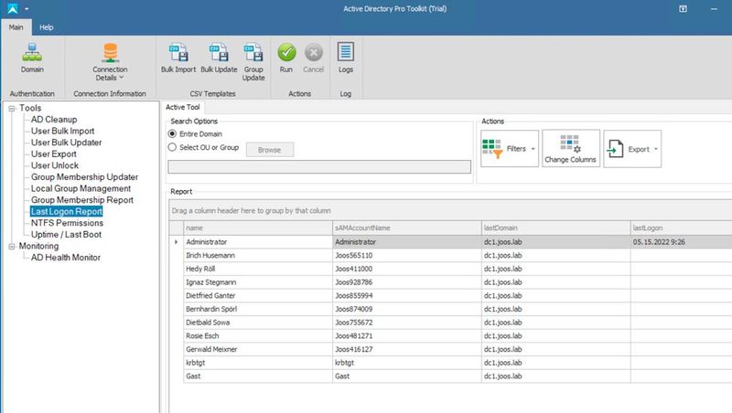Open Group Membership Updater in tree
This screenshot has height=413, width=732.
coord(84,177)
